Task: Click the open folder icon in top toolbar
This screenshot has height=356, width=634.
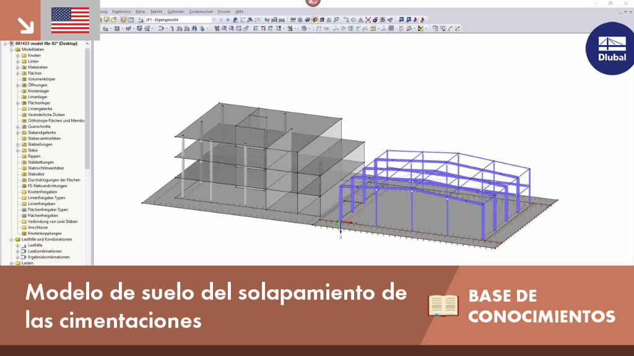Action: (114, 20)
